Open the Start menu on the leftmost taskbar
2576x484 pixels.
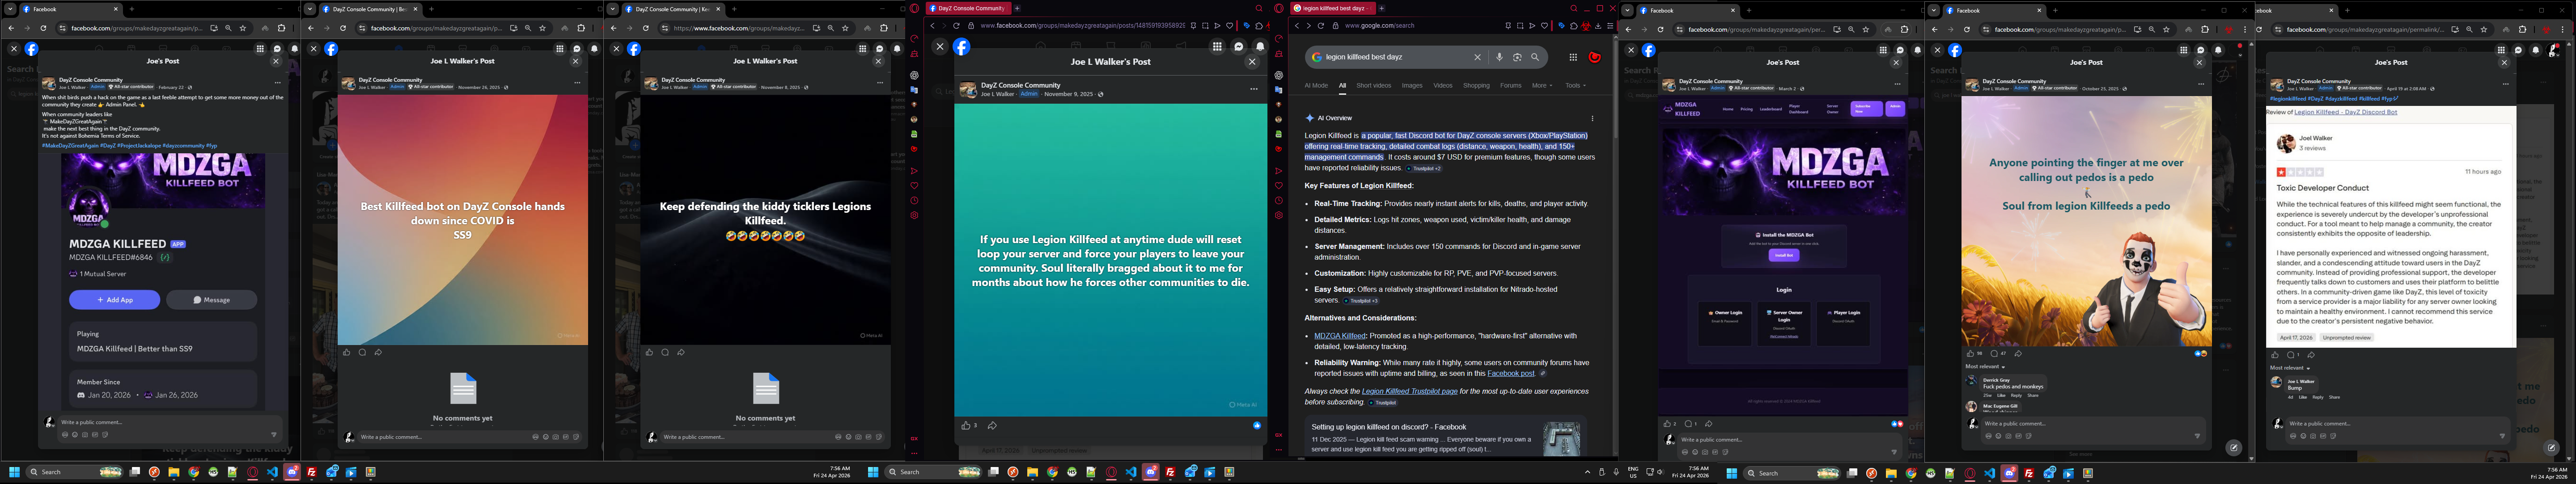14,472
